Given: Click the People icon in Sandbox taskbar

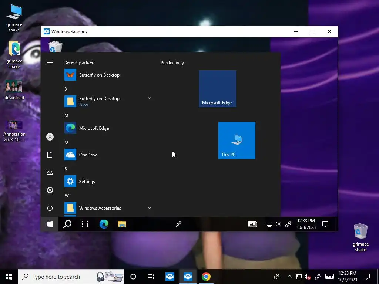Looking at the screenshot, I should (179, 224).
